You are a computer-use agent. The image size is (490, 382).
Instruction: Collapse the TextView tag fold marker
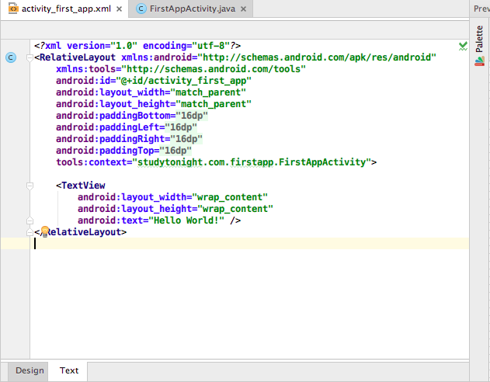(x=30, y=186)
